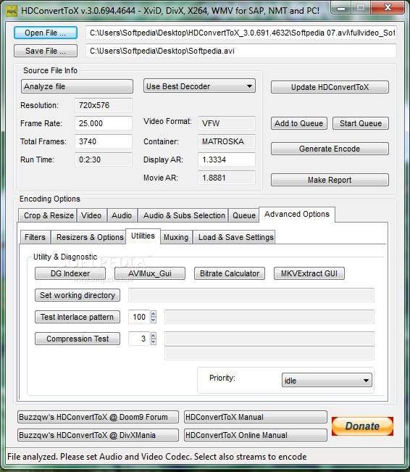The height and width of the screenshot is (472, 410).
Task: Click Start Queue button
Action: click(x=361, y=123)
